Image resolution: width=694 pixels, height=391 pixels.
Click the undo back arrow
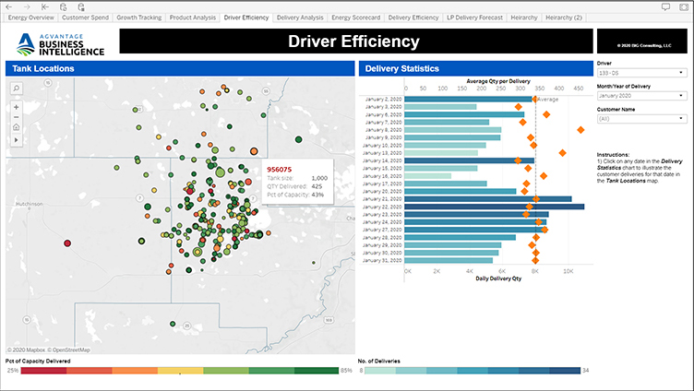(10, 6)
